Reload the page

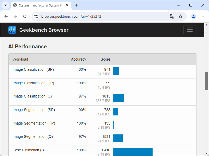pyautogui.click(x=25, y=16)
